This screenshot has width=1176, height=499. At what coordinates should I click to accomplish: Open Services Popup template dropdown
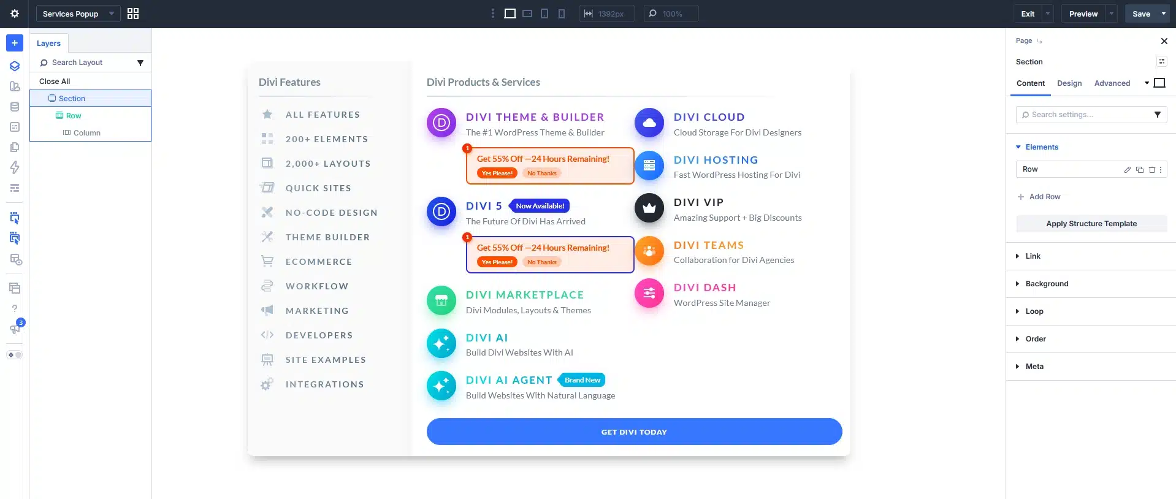(x=78, y=13)
